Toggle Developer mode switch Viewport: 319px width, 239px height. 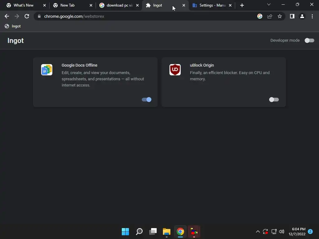pyautogui.click(x=309, y=40)
